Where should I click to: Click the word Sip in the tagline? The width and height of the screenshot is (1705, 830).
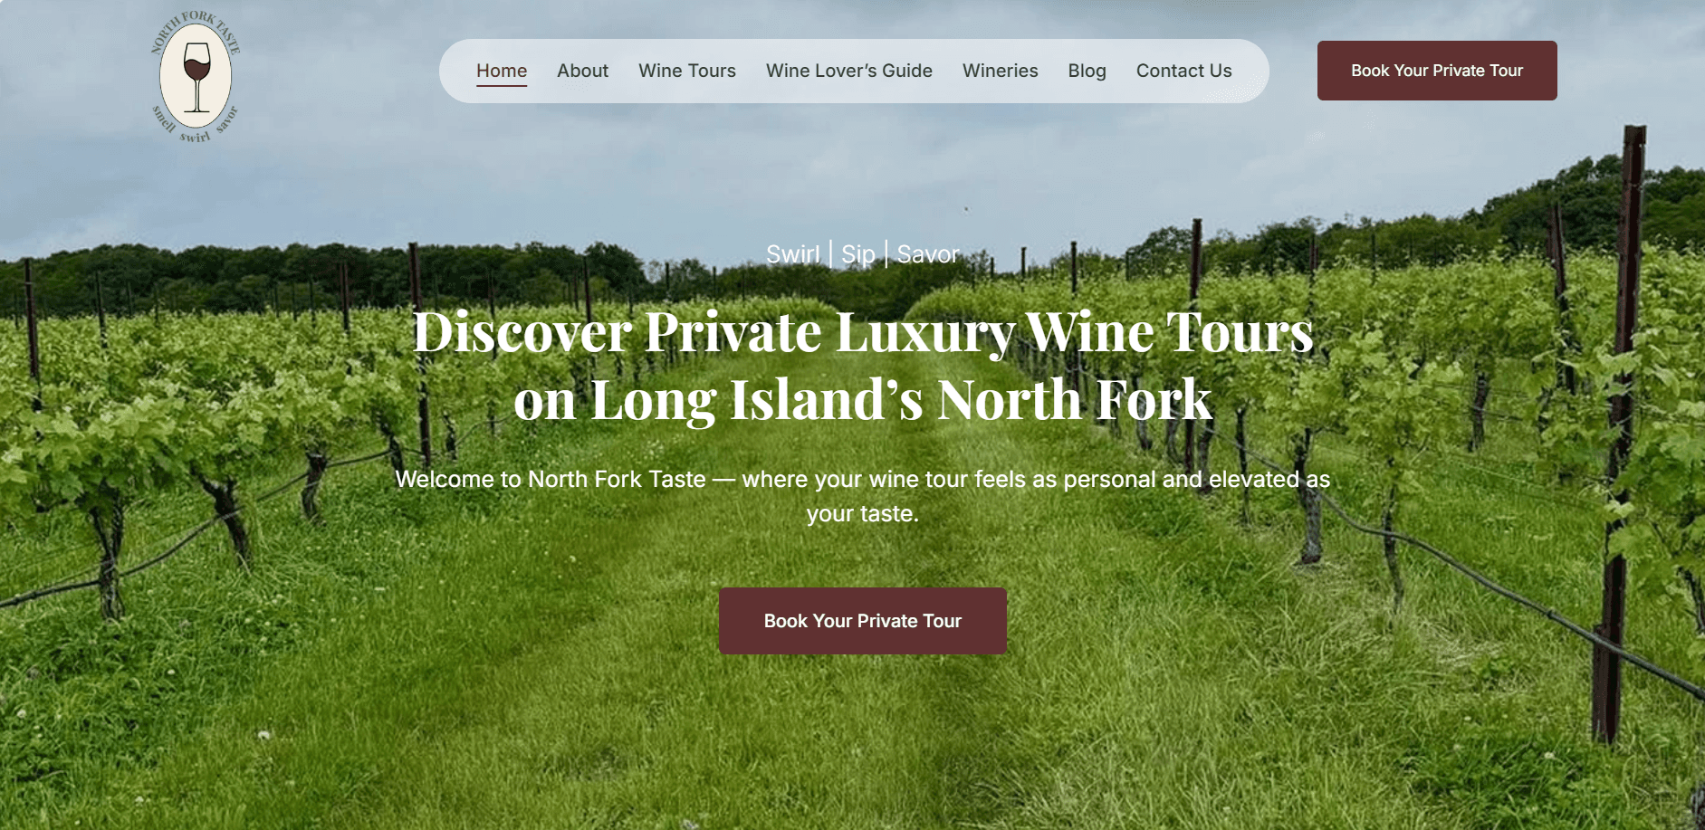pos(858,254)
